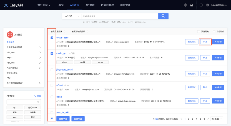Open the help question-mark icon
This screenshot has width=231, height=126.
(185, 5)
